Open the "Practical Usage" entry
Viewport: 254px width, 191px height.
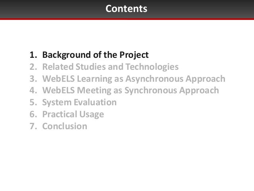pyautogui.click(x=73, y=114)
